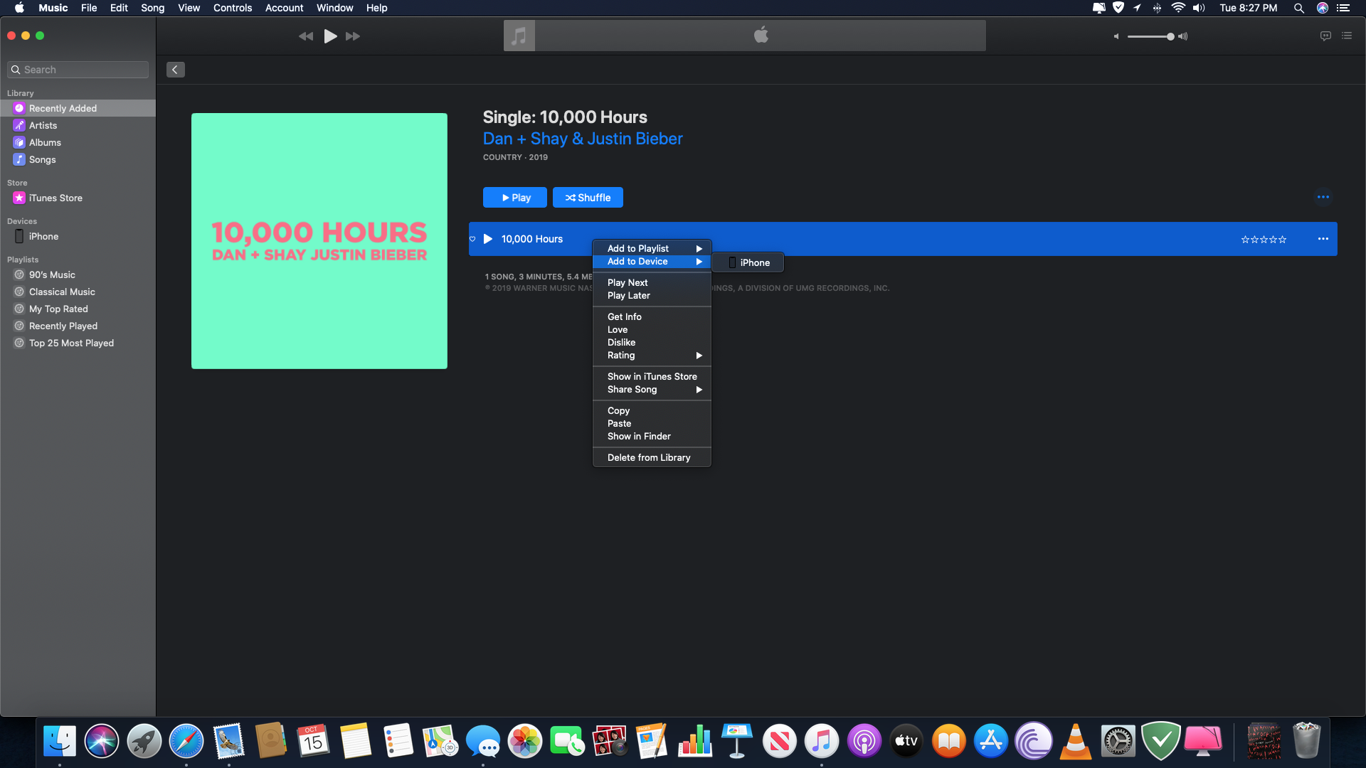Open the Up Next queue list icon
1366x768 pixels.
point(1347,36)
